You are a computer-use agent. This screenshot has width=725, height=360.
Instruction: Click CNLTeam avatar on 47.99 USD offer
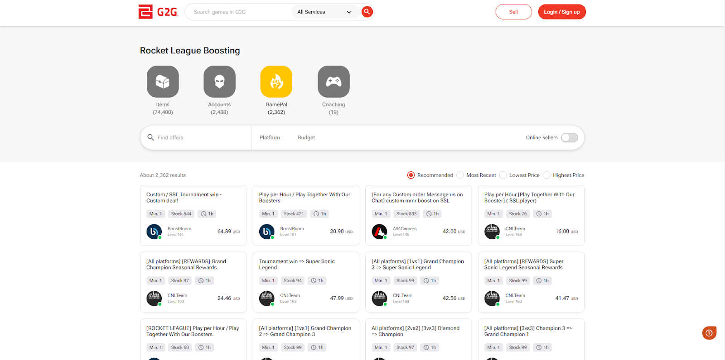[267, 298]
